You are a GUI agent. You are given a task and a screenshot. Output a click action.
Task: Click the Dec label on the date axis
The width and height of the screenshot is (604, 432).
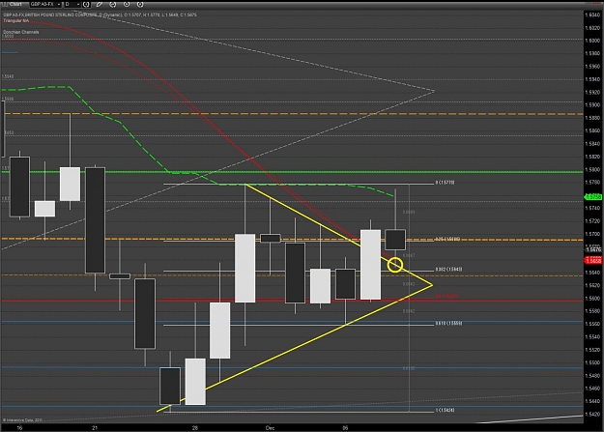[x=270, y=428]
